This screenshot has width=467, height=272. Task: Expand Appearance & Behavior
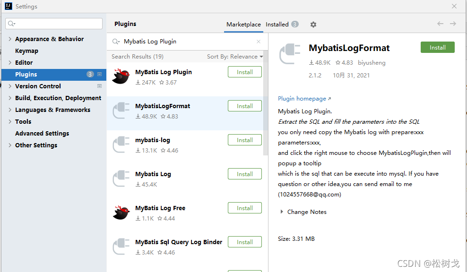click(10, 39)
